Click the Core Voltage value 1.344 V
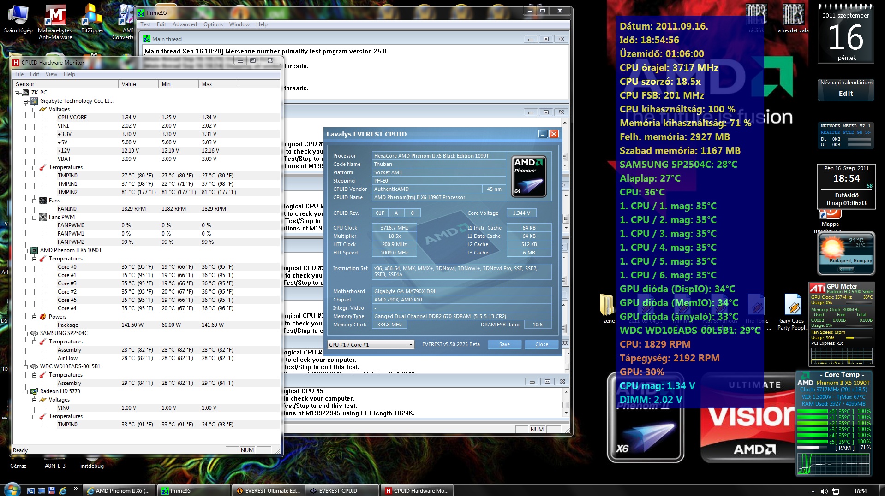 (x=521, y=213)
